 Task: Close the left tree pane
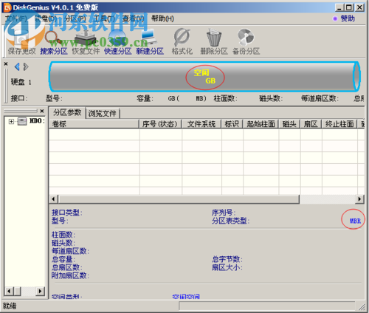[42, 111]
